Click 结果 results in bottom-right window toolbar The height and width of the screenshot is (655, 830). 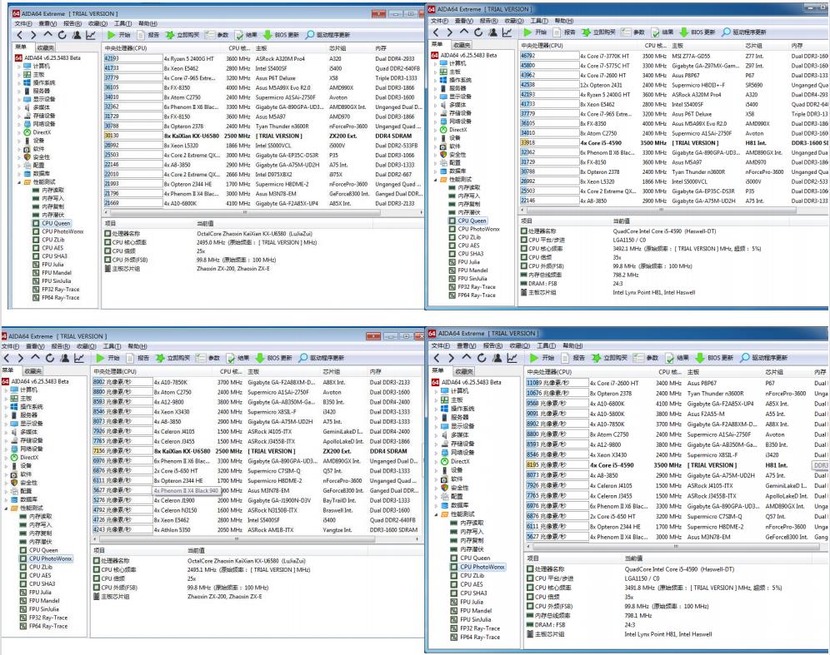click(x=677, y=358)
